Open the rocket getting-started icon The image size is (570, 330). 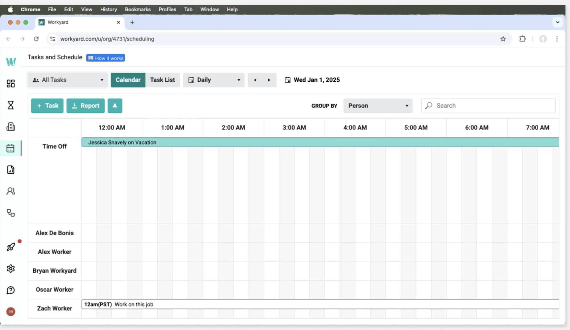[11, 247]
